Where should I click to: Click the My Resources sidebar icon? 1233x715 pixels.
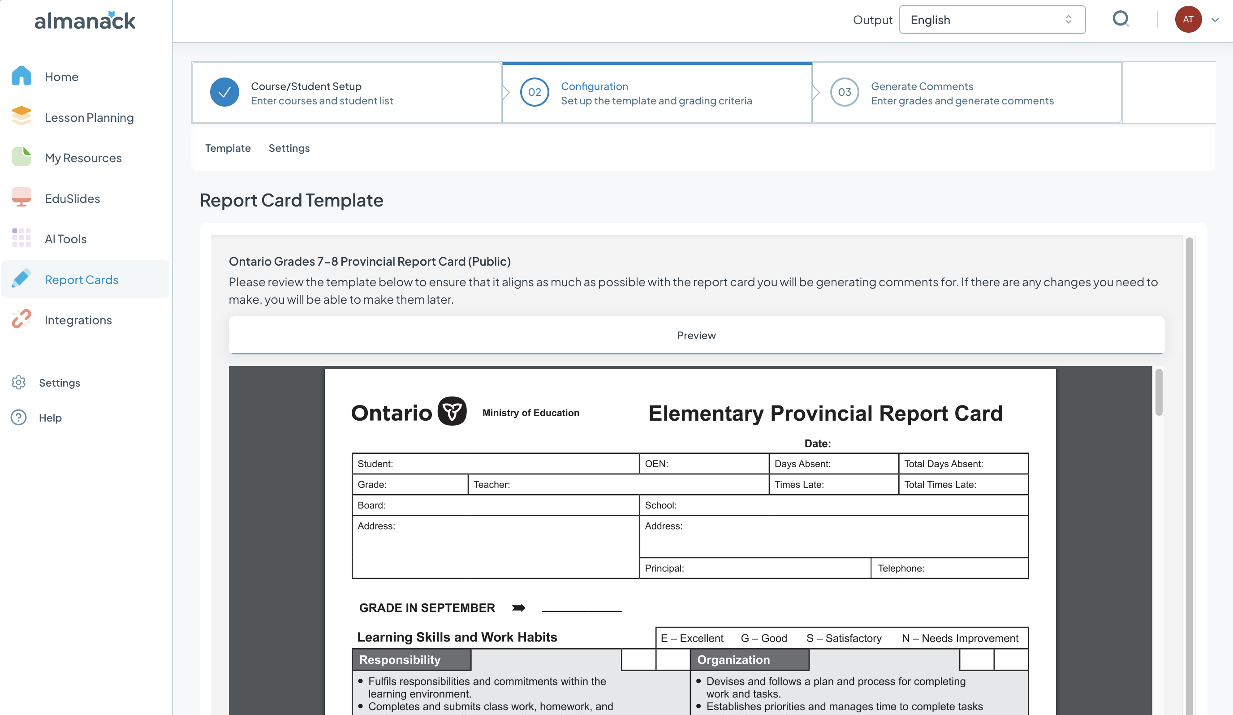coord(21,158)
